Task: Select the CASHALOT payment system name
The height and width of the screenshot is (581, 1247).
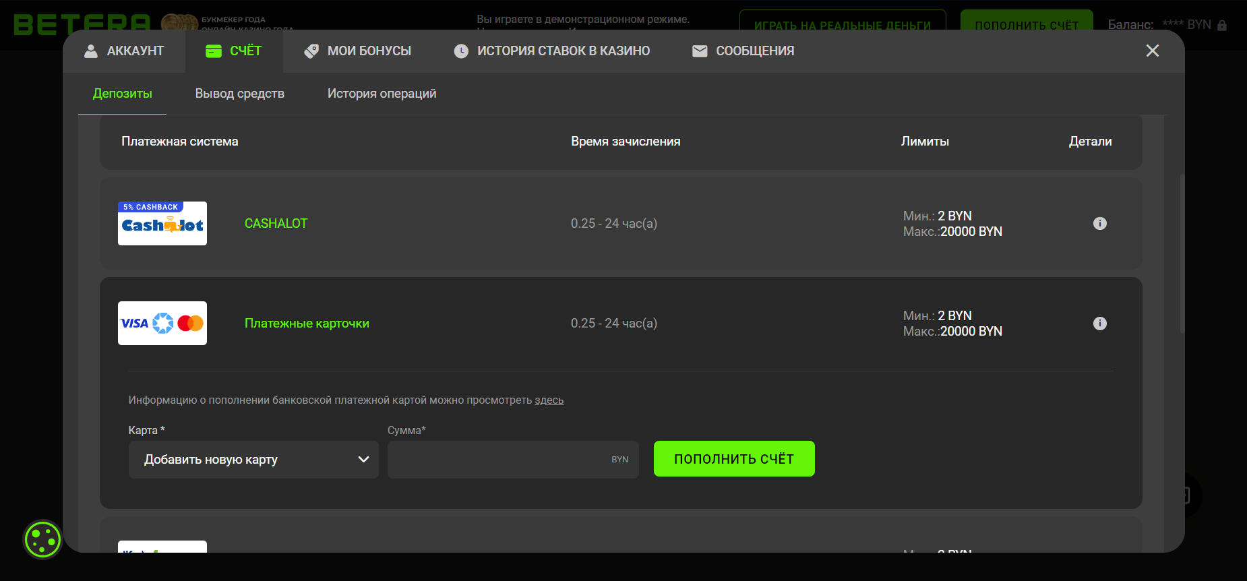Action: point(276,223)
